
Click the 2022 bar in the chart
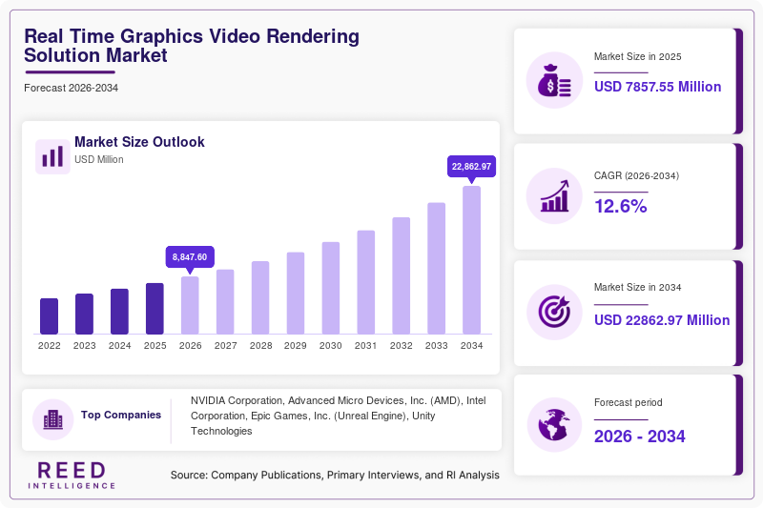point(50,316)
